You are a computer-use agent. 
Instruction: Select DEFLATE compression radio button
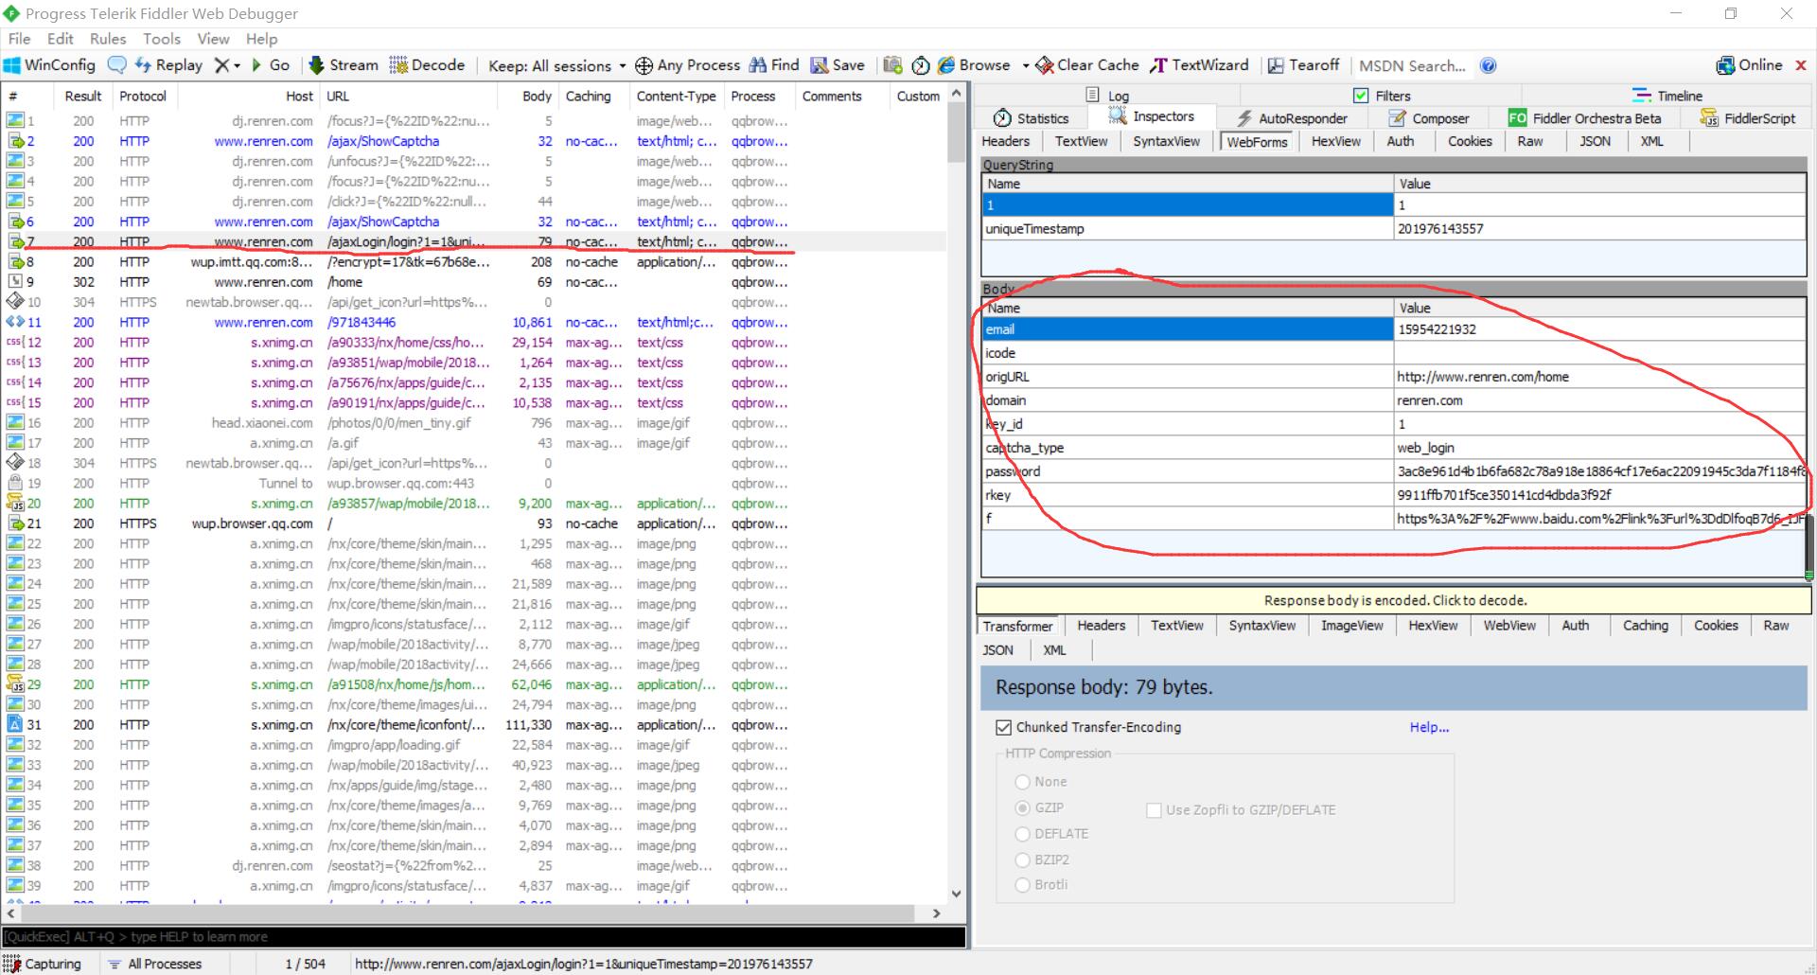click(1022, 834)
